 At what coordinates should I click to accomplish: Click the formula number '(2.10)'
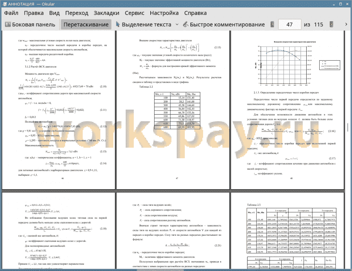pyautogui.click(x=103, y=86)
